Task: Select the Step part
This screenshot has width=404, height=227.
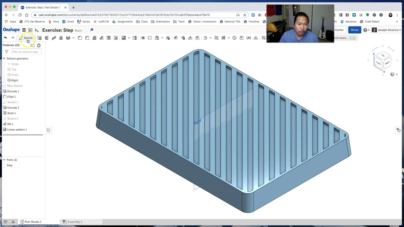Action: pos(9,166)
